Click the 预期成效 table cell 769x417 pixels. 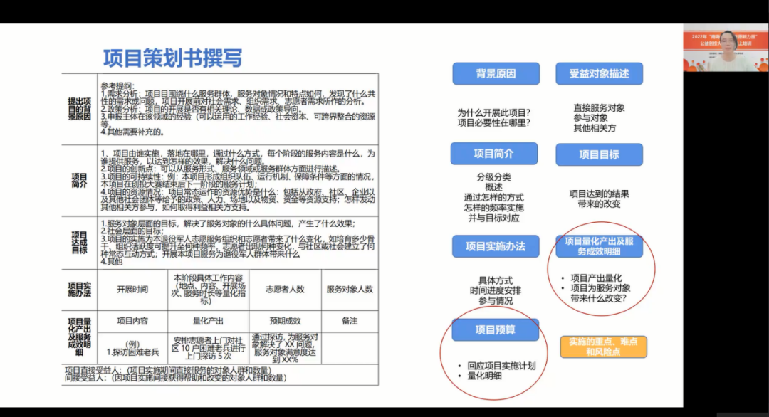coord(285,322)
